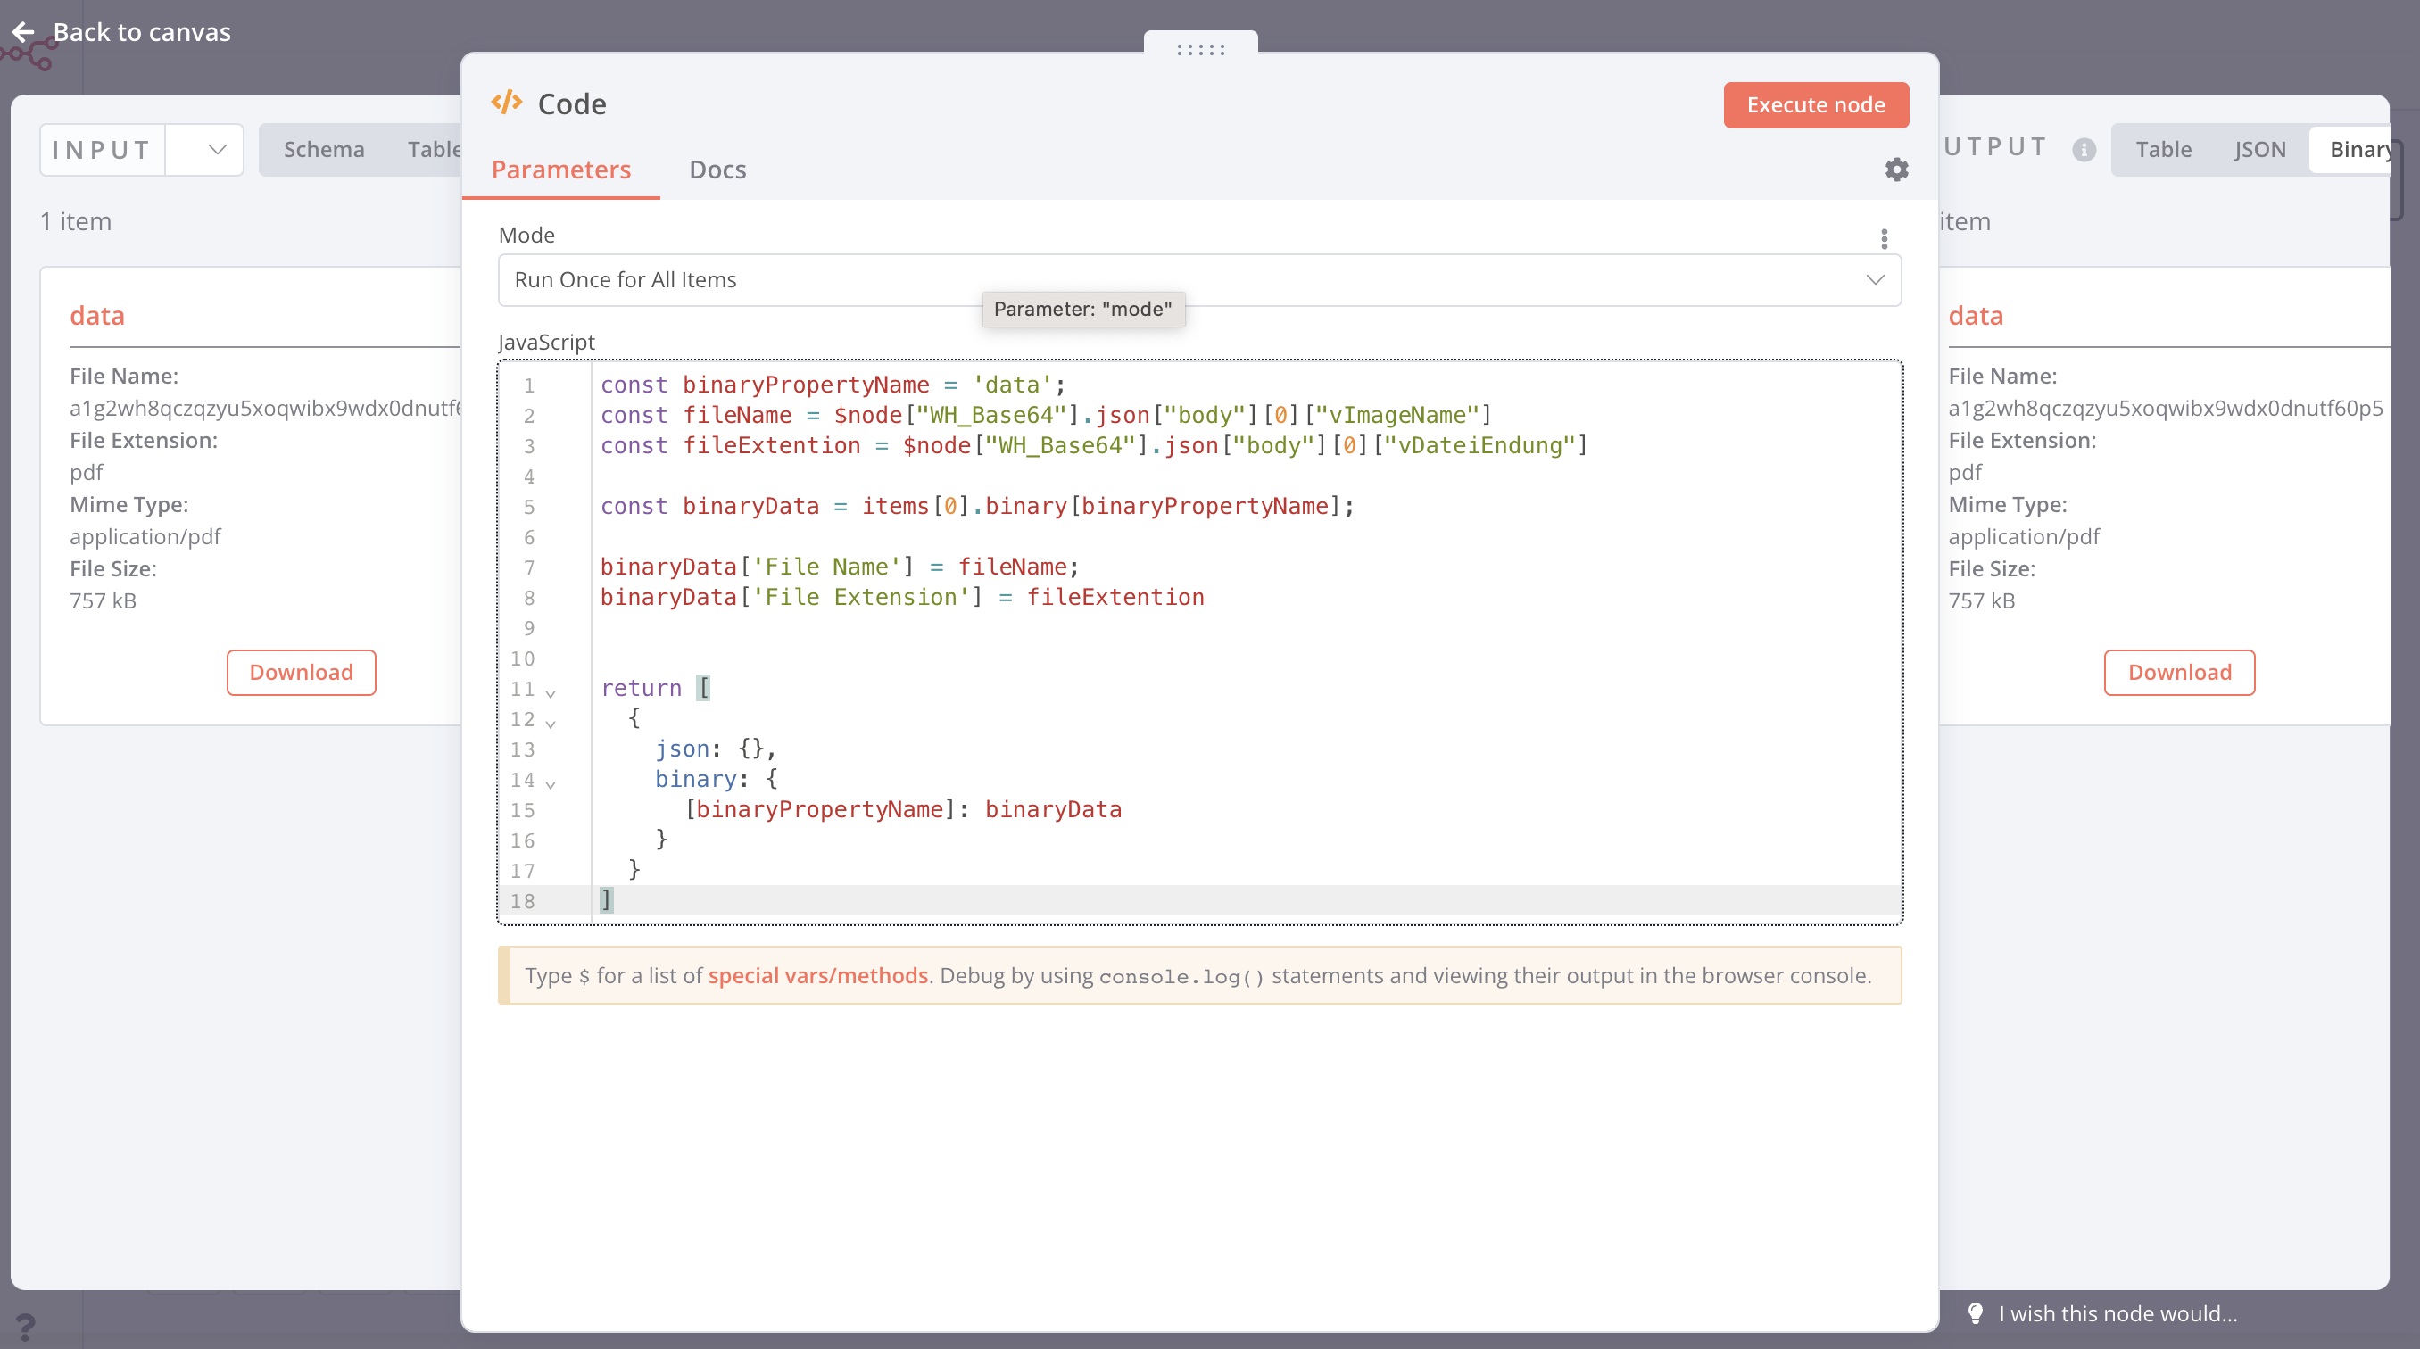The width and height of the screenshot is (2420, 1349).
Task: Click the help question mark icon
Action: 25,1327
